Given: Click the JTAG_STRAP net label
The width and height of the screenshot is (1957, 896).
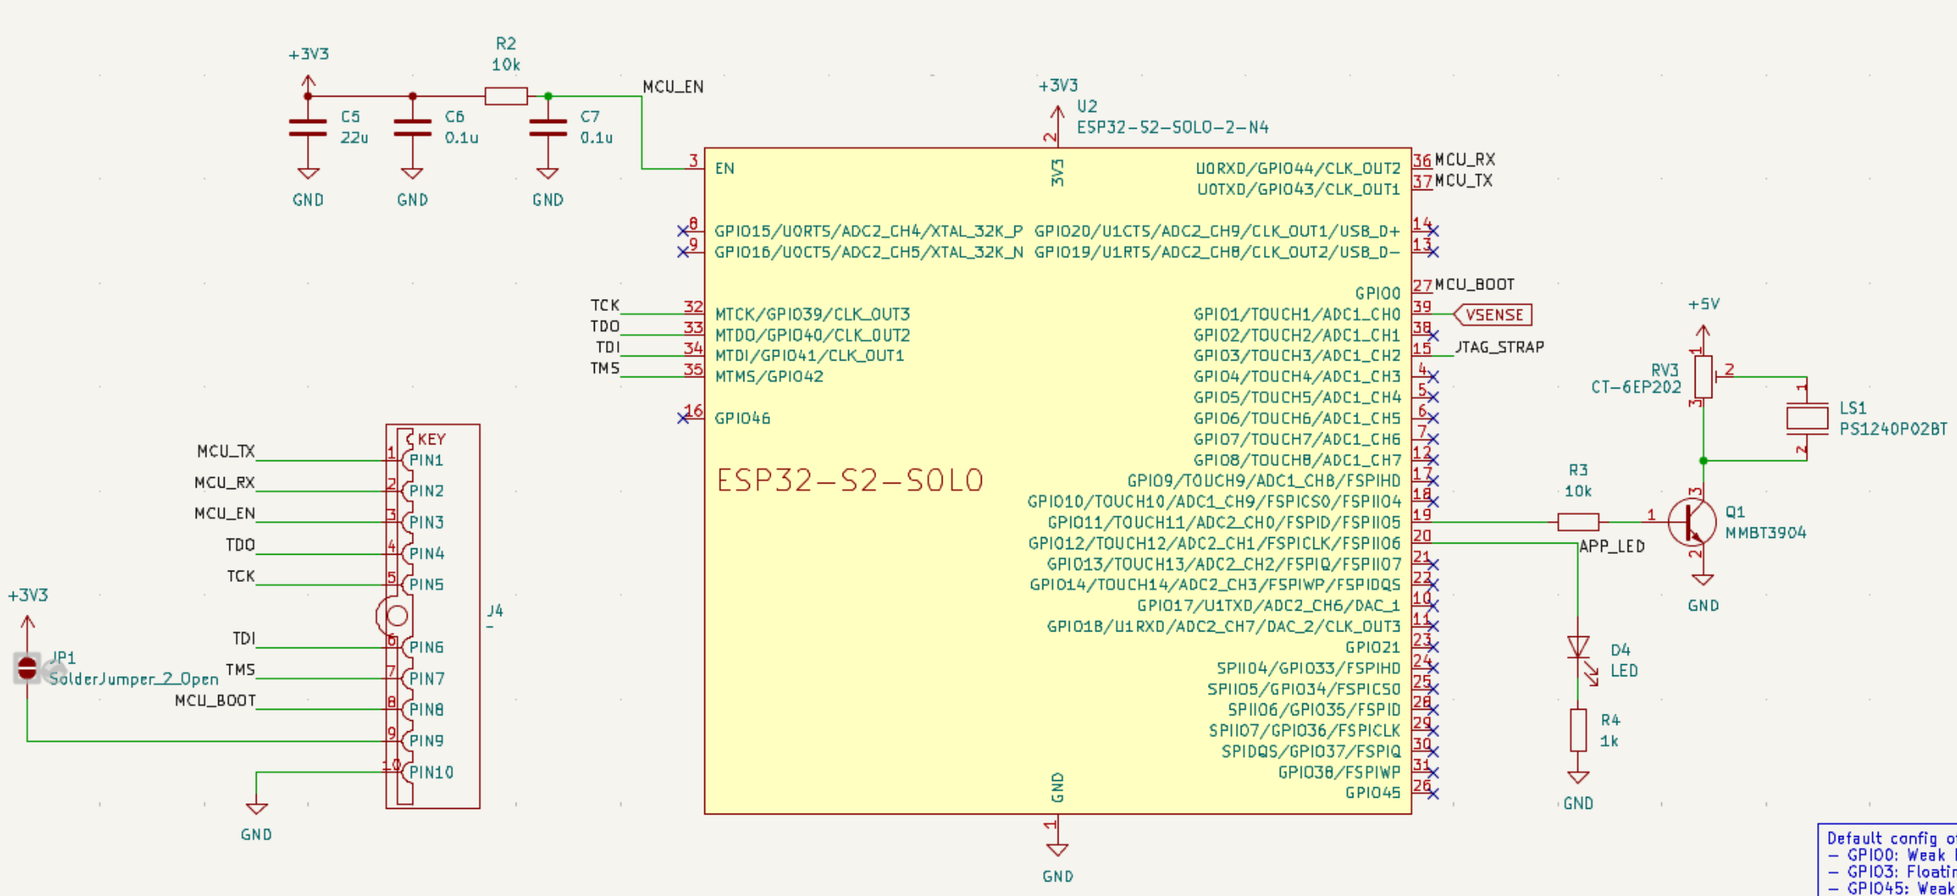Looking at the screenshot, I should (1499, 347).
